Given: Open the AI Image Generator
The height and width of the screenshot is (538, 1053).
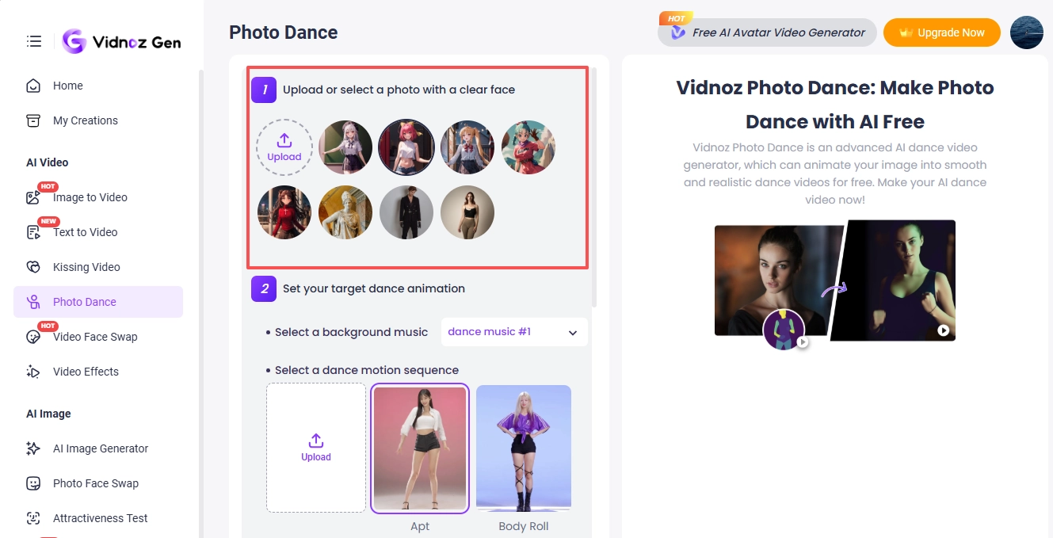Looking at the screenshot, I should pyautogui.click(x=100, y=448).
